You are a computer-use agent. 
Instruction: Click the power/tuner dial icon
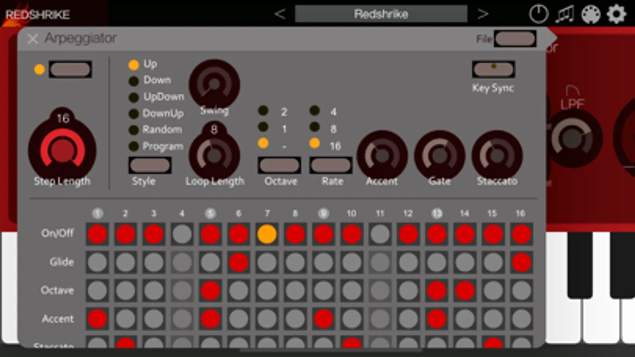click(538, 14)
